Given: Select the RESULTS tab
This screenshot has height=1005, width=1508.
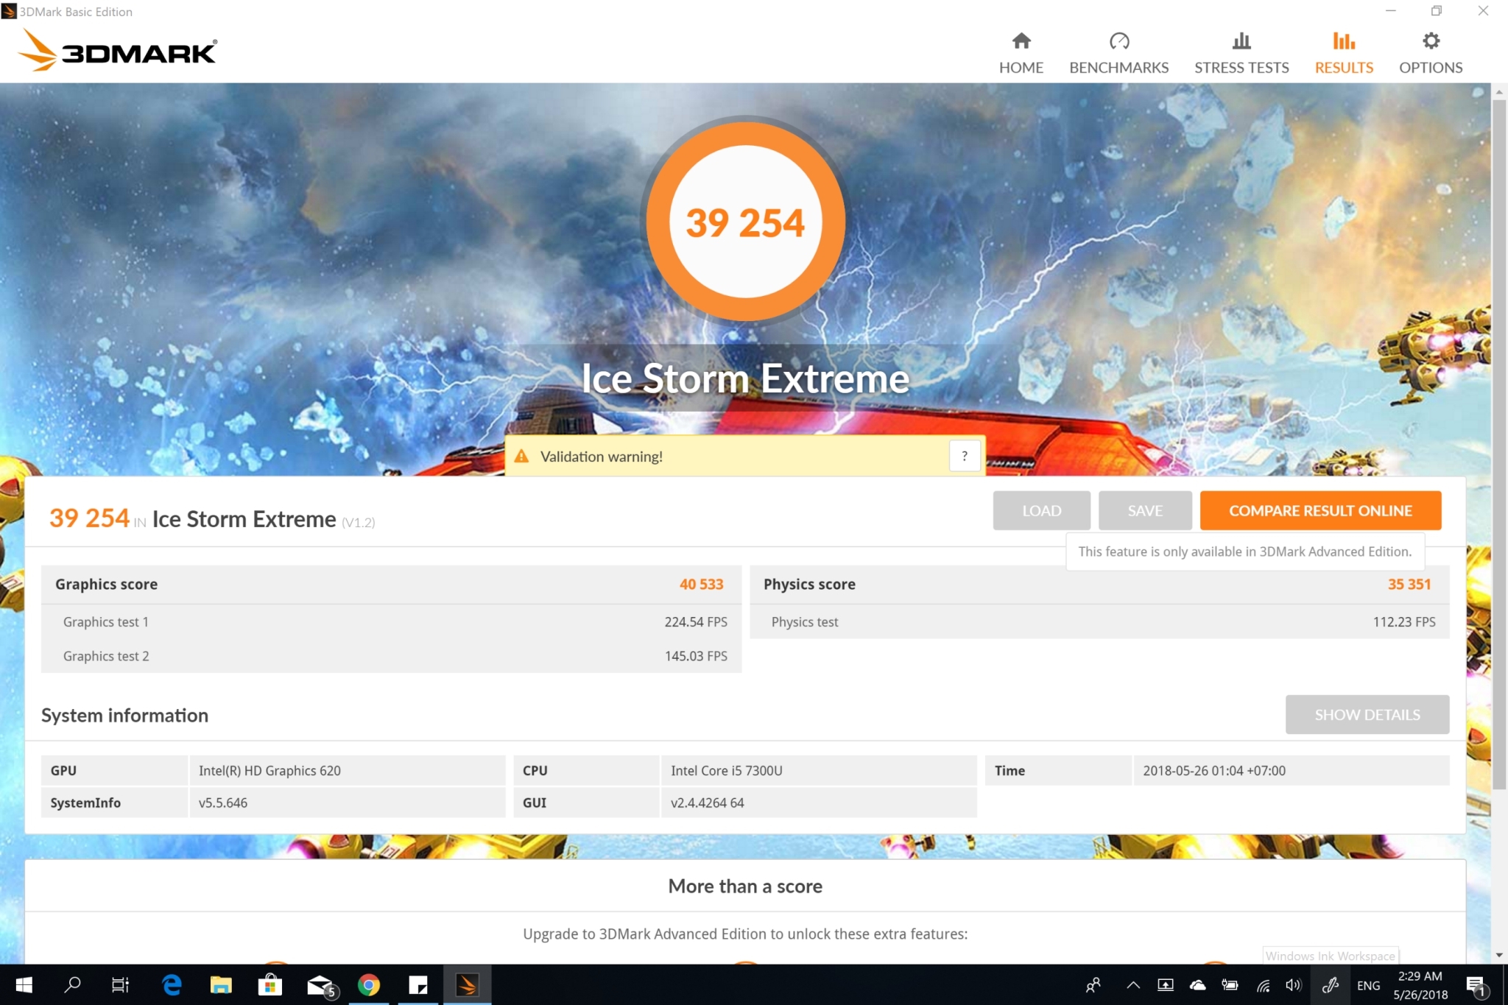Looking at the screenshot, I should (1344, 53).
